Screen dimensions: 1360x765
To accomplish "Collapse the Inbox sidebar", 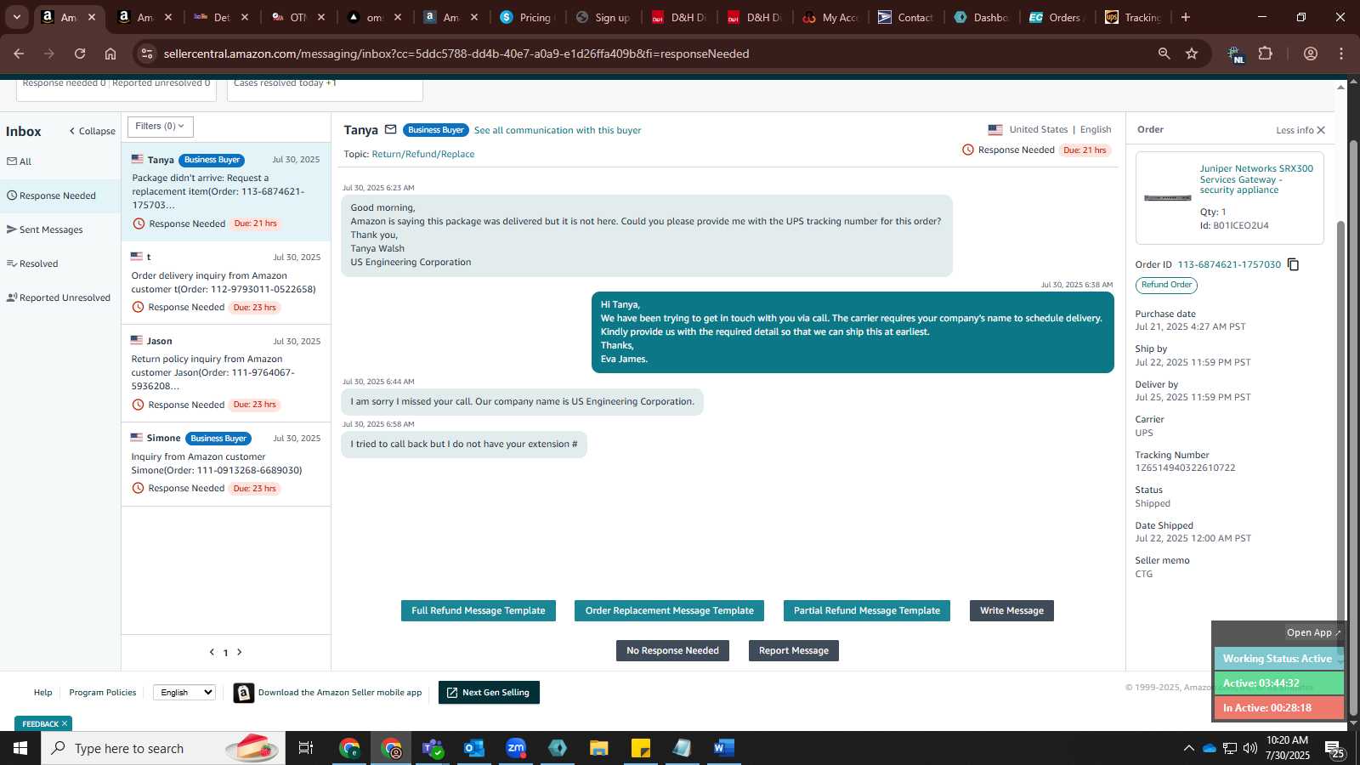I will point(92,131).
